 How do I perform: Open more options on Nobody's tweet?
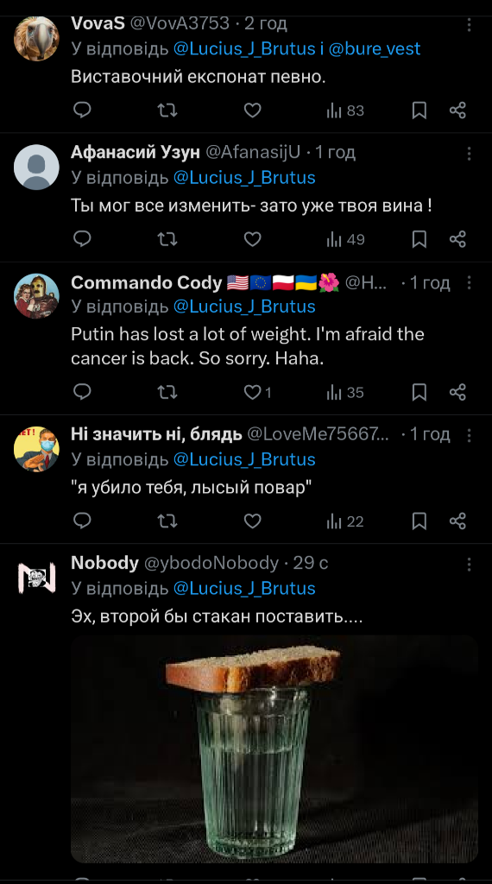pyautogui.click(x=469, y=565)
